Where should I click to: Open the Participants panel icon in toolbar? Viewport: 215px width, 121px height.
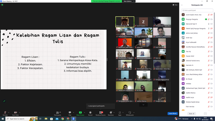[57, 113]
